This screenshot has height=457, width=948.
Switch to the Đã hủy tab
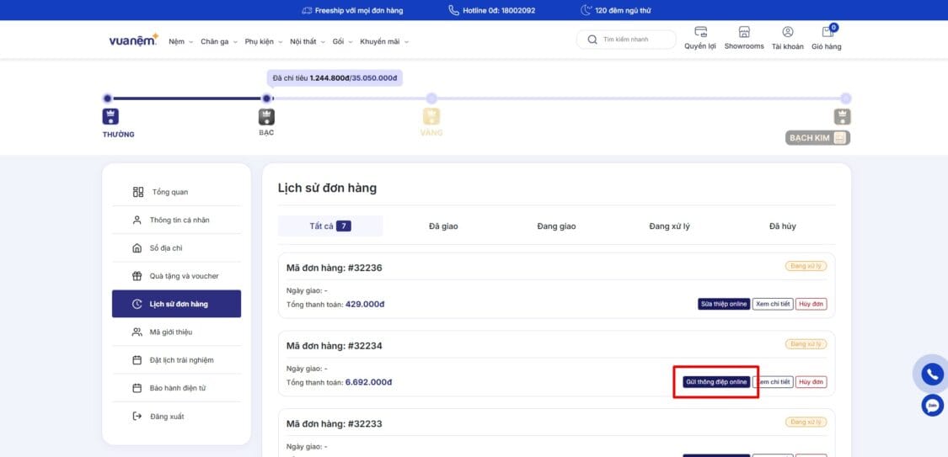pos(782,226)
